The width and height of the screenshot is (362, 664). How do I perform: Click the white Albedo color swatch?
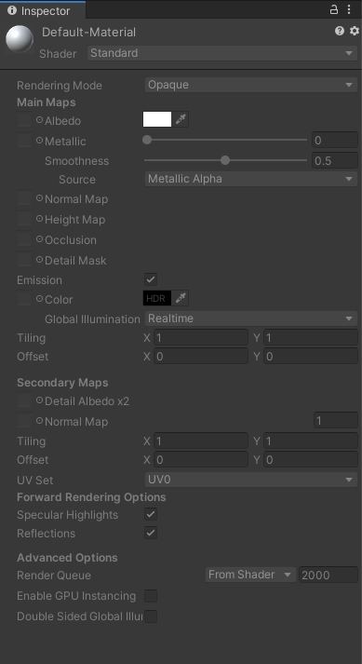click(157, 120)
